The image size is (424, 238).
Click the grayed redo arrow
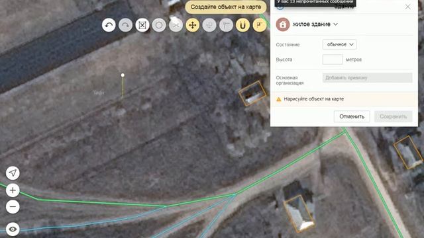pyautogui.click(x=125, y=25)
